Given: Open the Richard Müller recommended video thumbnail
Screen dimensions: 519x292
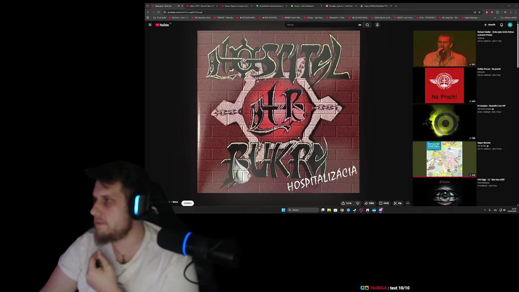Looking at the screenshot, I should point(444,48).
